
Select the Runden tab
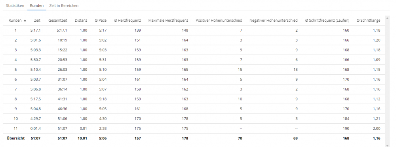36,5
